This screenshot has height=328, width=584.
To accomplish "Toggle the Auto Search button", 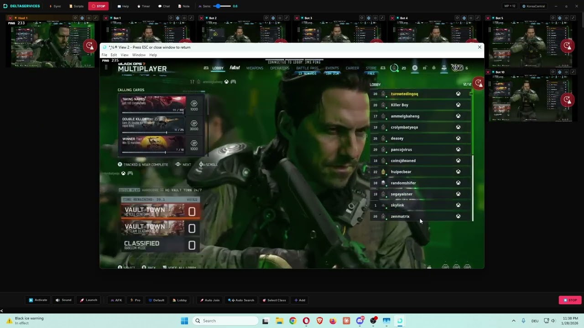I will (241, 300).
